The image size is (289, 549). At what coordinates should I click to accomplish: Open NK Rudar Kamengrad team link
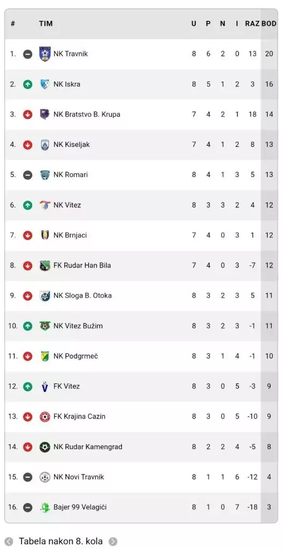[x=88, y=447]
